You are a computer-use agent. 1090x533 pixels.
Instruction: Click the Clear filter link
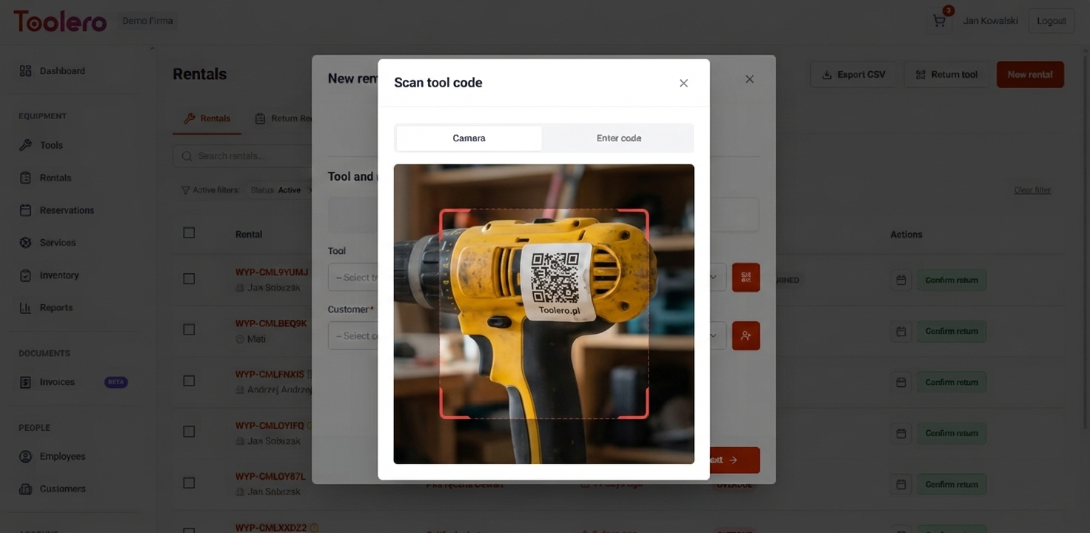pyautogui.click(x=1032, y=190)
